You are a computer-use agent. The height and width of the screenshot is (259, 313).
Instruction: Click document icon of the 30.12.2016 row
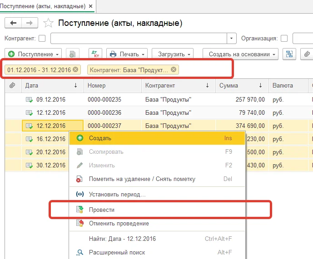pyautogui.click(x=30, y=165)
